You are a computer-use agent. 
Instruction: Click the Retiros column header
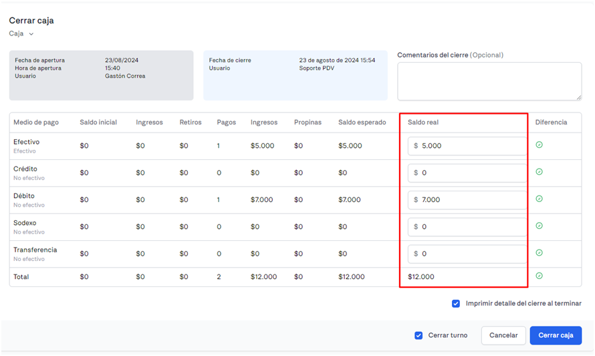point(191,122)
